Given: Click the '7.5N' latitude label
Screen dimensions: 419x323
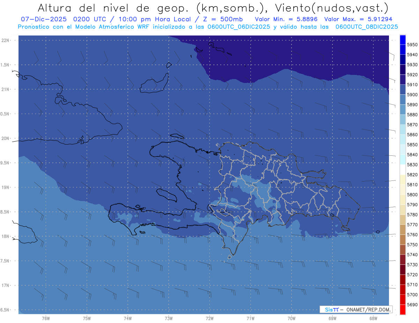Looking at the screenshot, I should pos(5,261).
